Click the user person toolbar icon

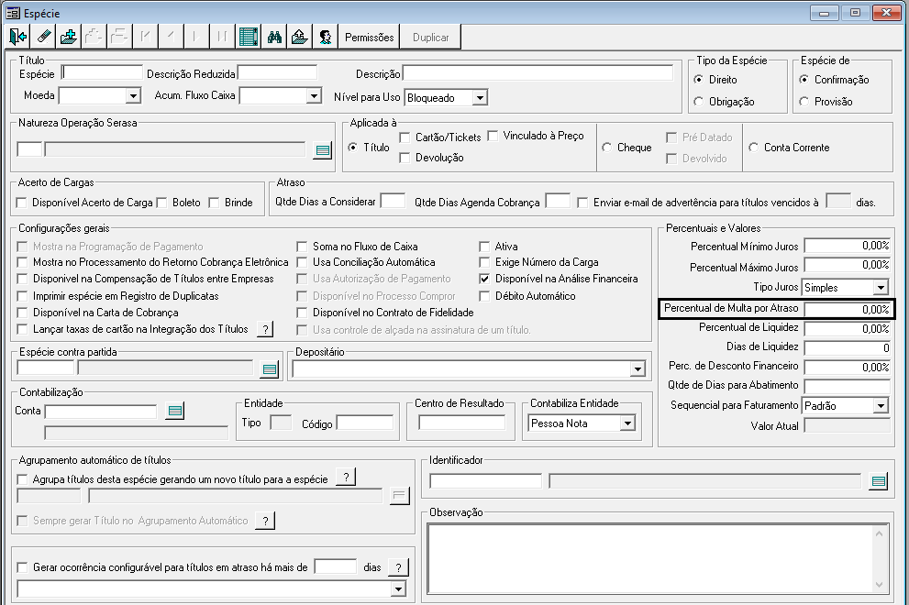point(326,37)
